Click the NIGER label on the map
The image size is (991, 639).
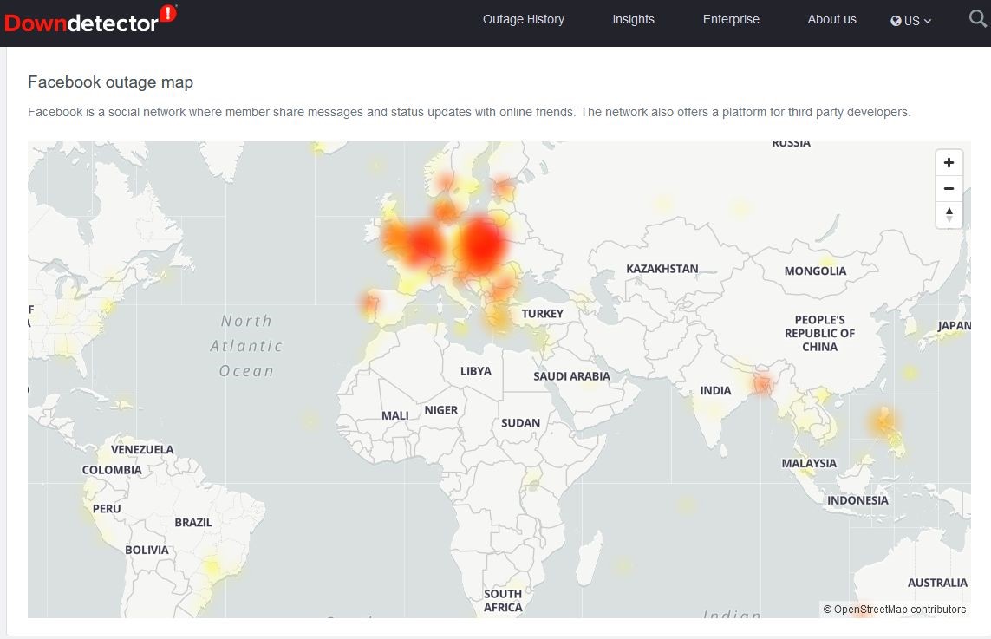coord(441,410)
